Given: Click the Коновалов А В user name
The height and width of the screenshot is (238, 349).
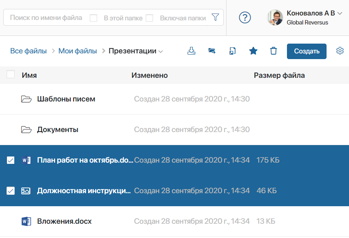Looking at the screenshot, I should (311, 13).
